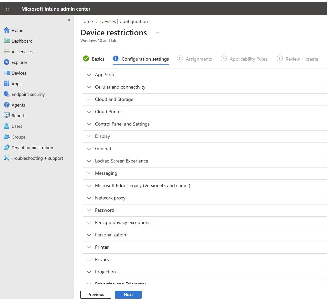Image resolution: width=332 pixels, height=299 pixels.
Task: Expand Cellular and connectivity section
Action: (205, 87)
